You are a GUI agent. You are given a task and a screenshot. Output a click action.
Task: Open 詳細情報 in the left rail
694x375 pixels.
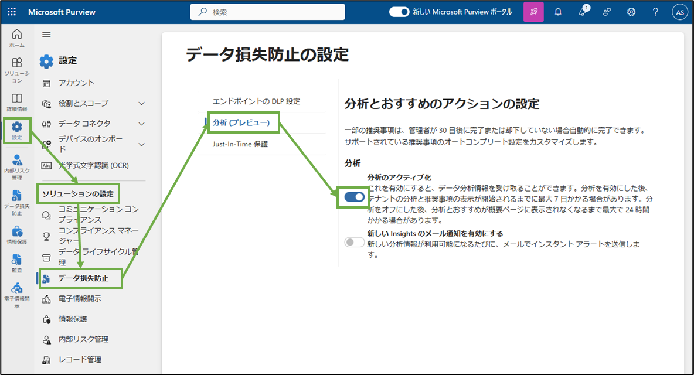click(x=17, y=103)
